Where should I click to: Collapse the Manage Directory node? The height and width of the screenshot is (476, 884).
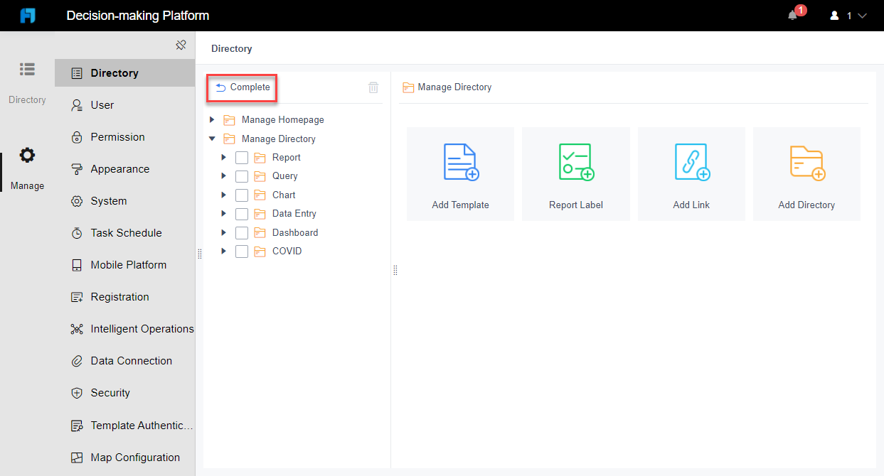(x=212, y=139)
